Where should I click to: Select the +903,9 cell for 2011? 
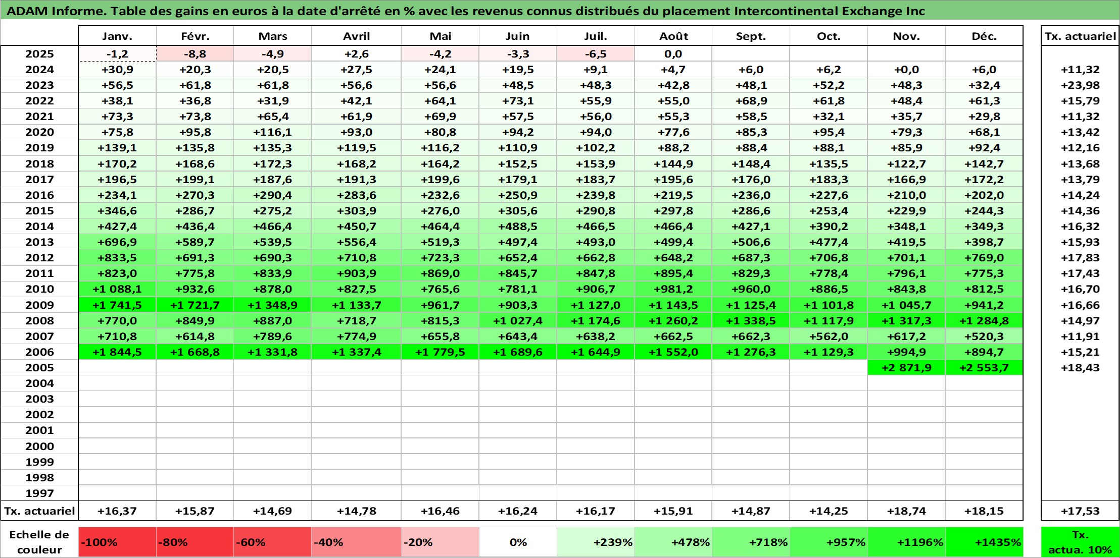click(356, 273)
